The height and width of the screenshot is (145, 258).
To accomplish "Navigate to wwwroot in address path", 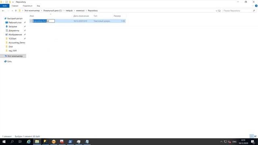I will pos(80,10).
